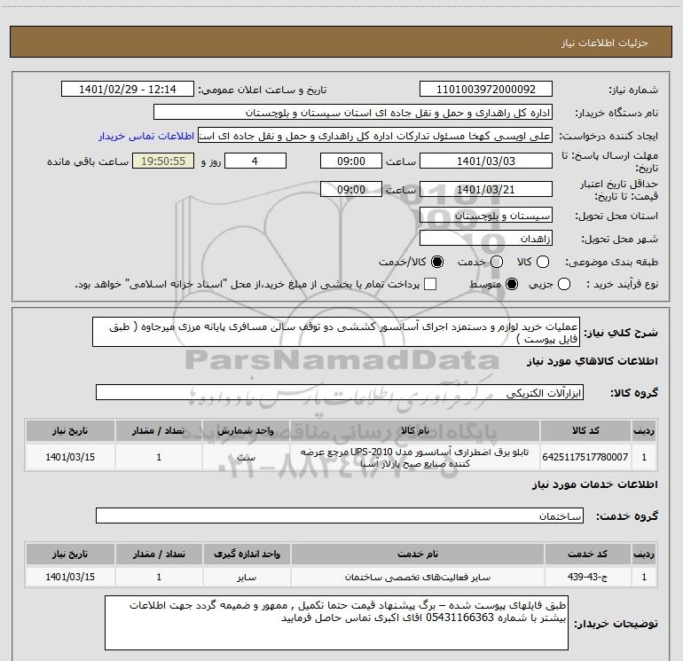
Task: Click the نام خدمت column header
Action: (x=417, y=554)
